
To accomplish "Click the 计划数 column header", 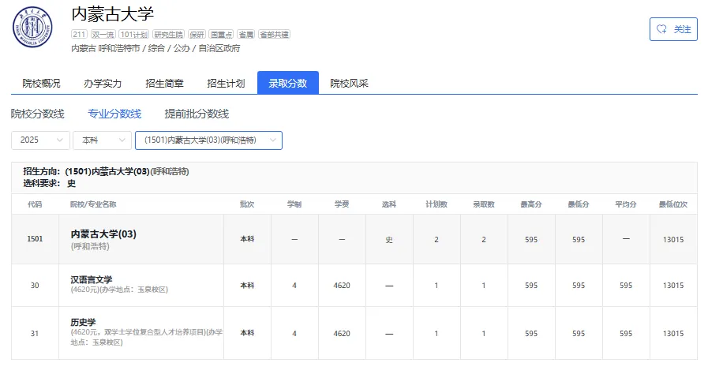I will [436, 204].
